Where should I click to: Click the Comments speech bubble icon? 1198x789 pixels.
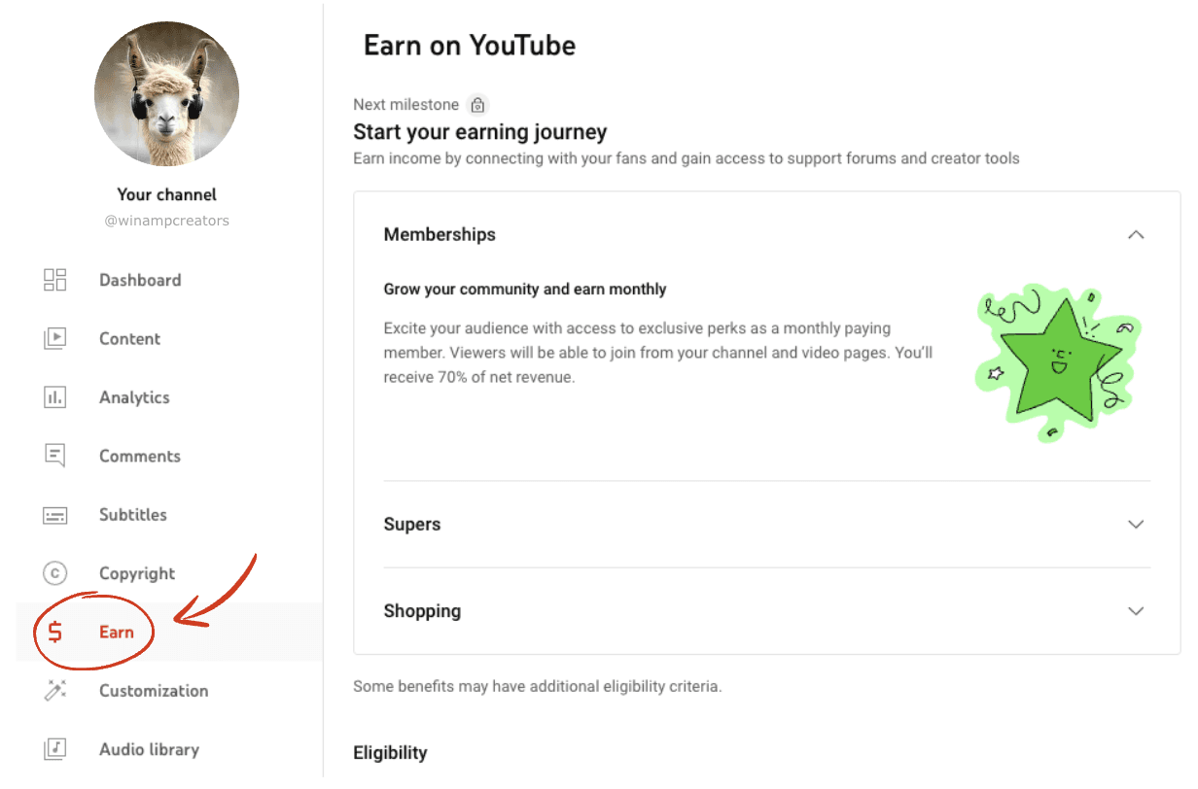point(55,456)
